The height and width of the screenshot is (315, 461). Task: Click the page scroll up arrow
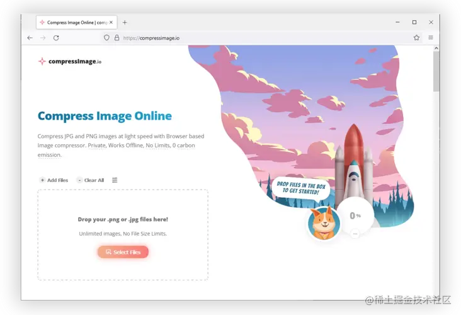coord(436,48)
